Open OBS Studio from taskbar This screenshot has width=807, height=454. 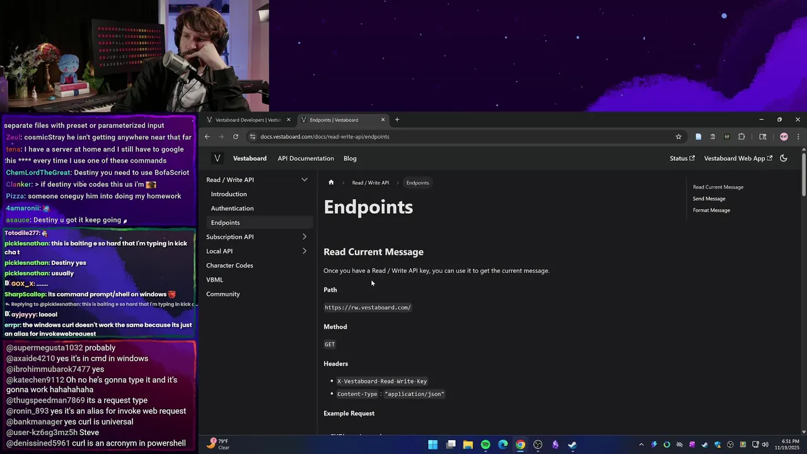pyautogui.click(x=538, y=445)
